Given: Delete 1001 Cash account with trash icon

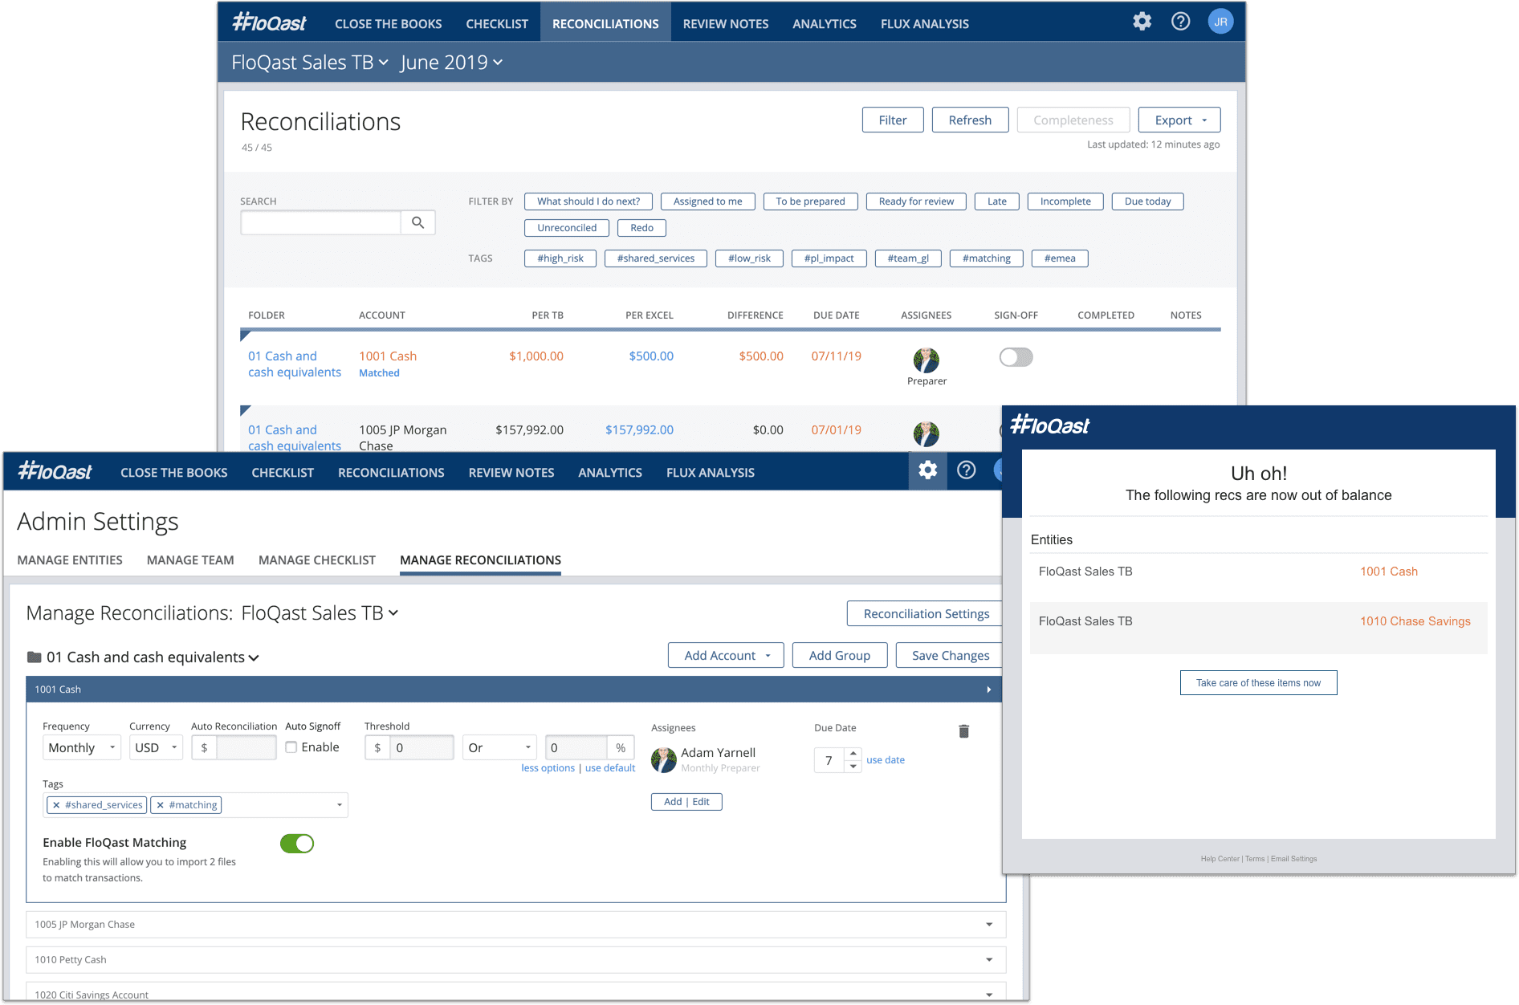Looking at the screenshot, I should (x=963, y=731).
